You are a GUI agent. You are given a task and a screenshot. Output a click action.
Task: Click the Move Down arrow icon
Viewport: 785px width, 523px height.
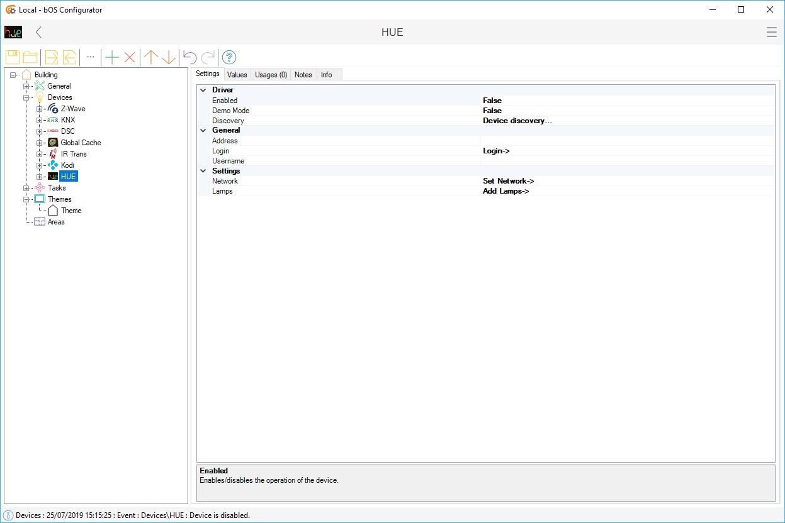(x=169, y=57)
